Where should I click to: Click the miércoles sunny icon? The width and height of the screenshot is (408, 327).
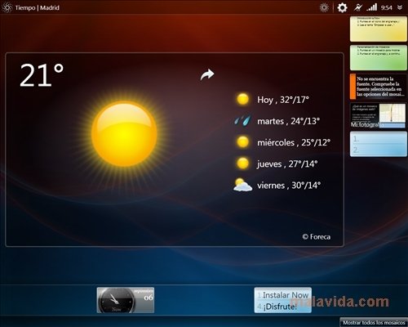click(x=242, y=142)
